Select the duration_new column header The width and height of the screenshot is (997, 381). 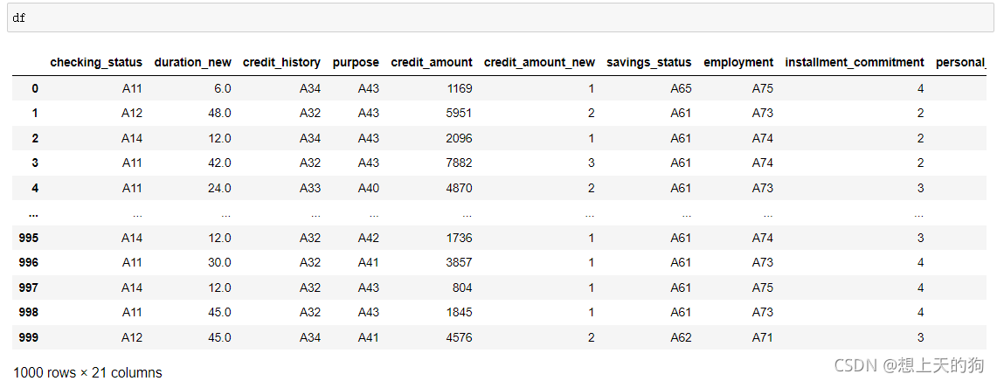[192, 62]
